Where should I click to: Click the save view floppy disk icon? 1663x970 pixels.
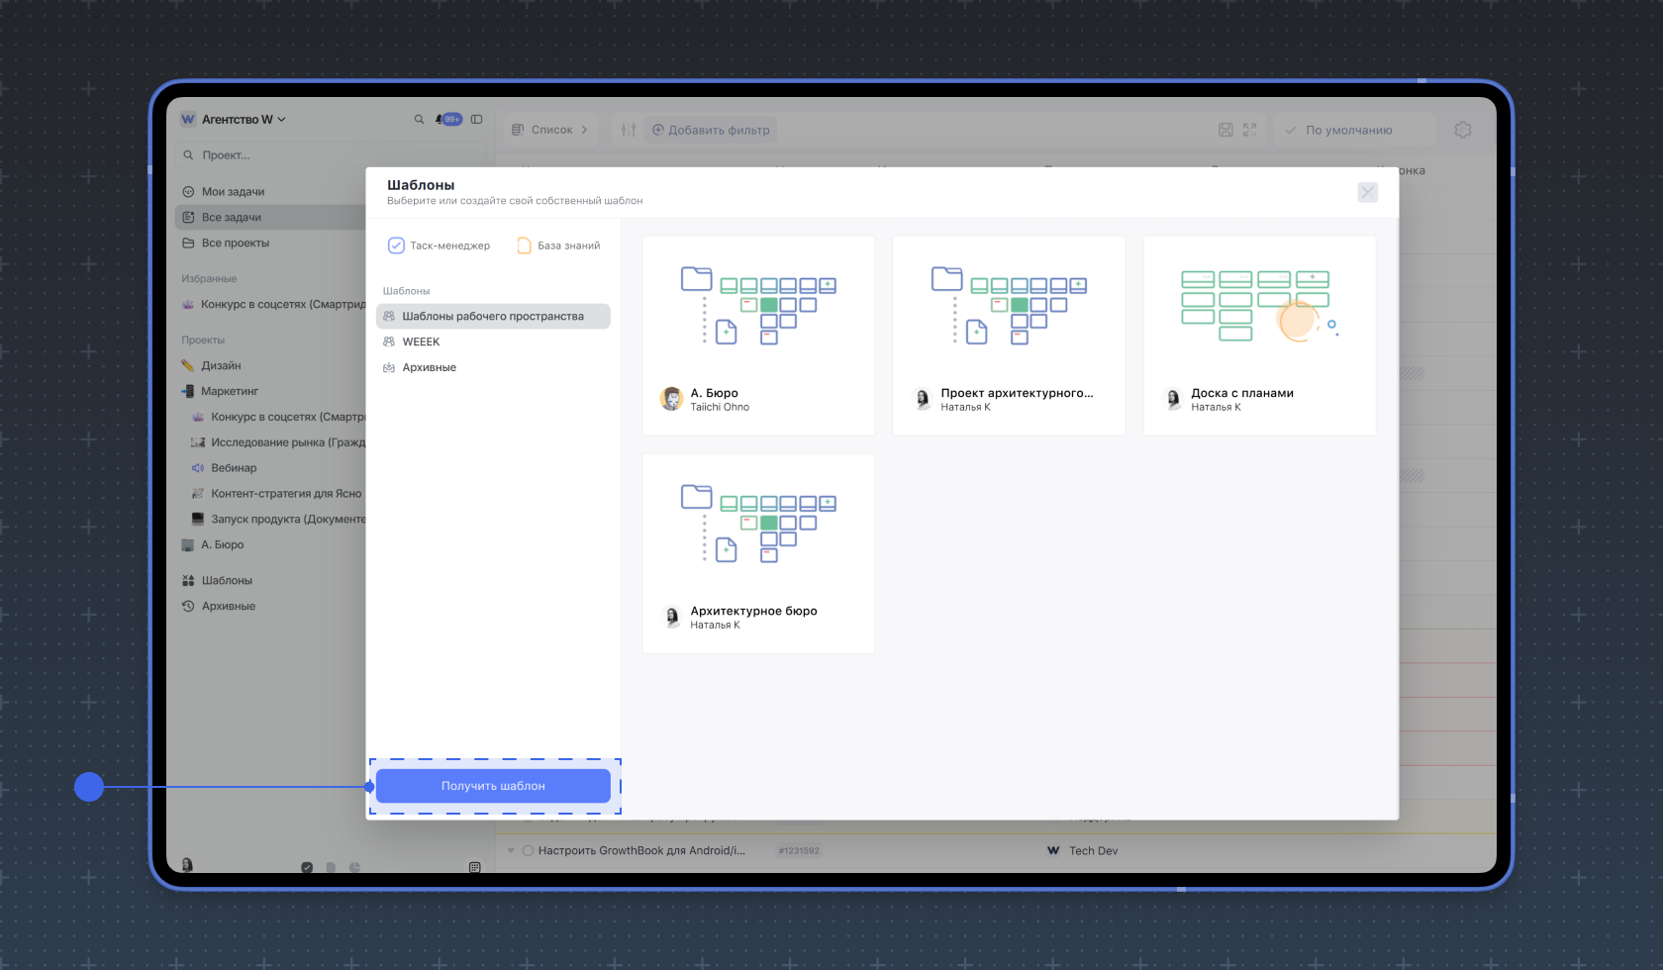1225,130
